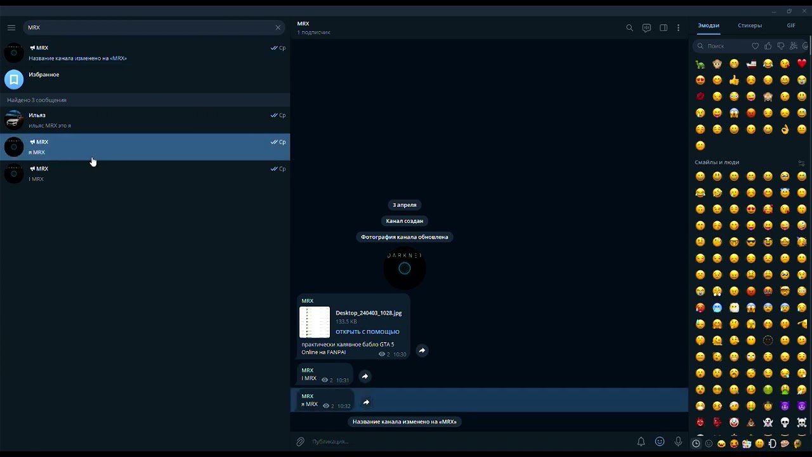Switch to the GIF tab
The width and height of the screenshot is (812, 457).
pyautogui.click(x=791, y=25)
